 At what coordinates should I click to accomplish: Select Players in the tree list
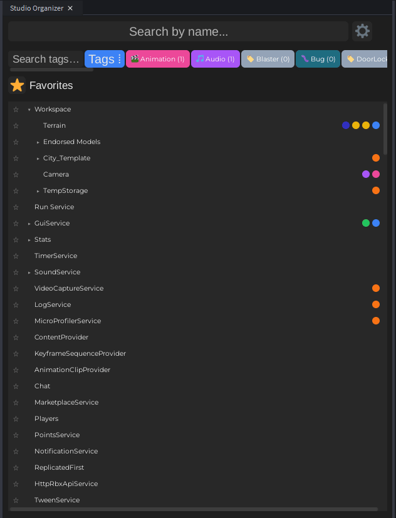tap(46, 418)
